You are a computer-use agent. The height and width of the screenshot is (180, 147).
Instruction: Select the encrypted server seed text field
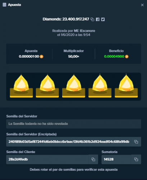click(69, 142)
